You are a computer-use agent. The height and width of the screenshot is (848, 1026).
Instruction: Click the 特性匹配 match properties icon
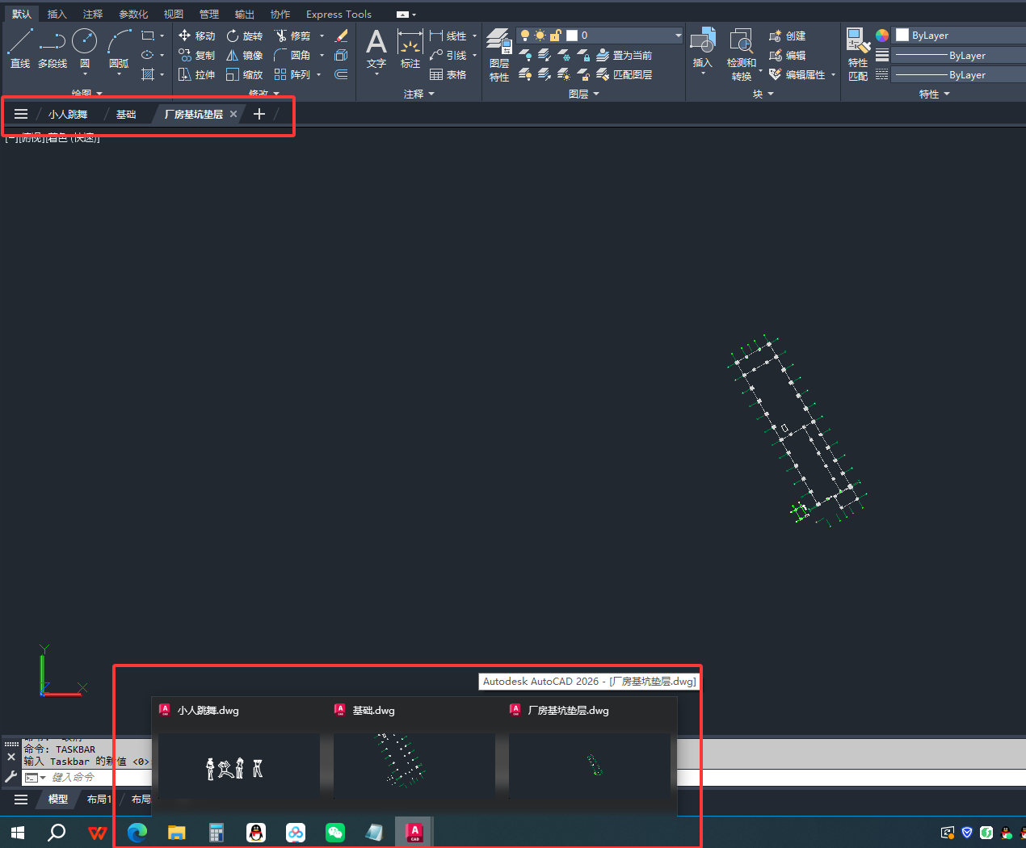[858, 55]
